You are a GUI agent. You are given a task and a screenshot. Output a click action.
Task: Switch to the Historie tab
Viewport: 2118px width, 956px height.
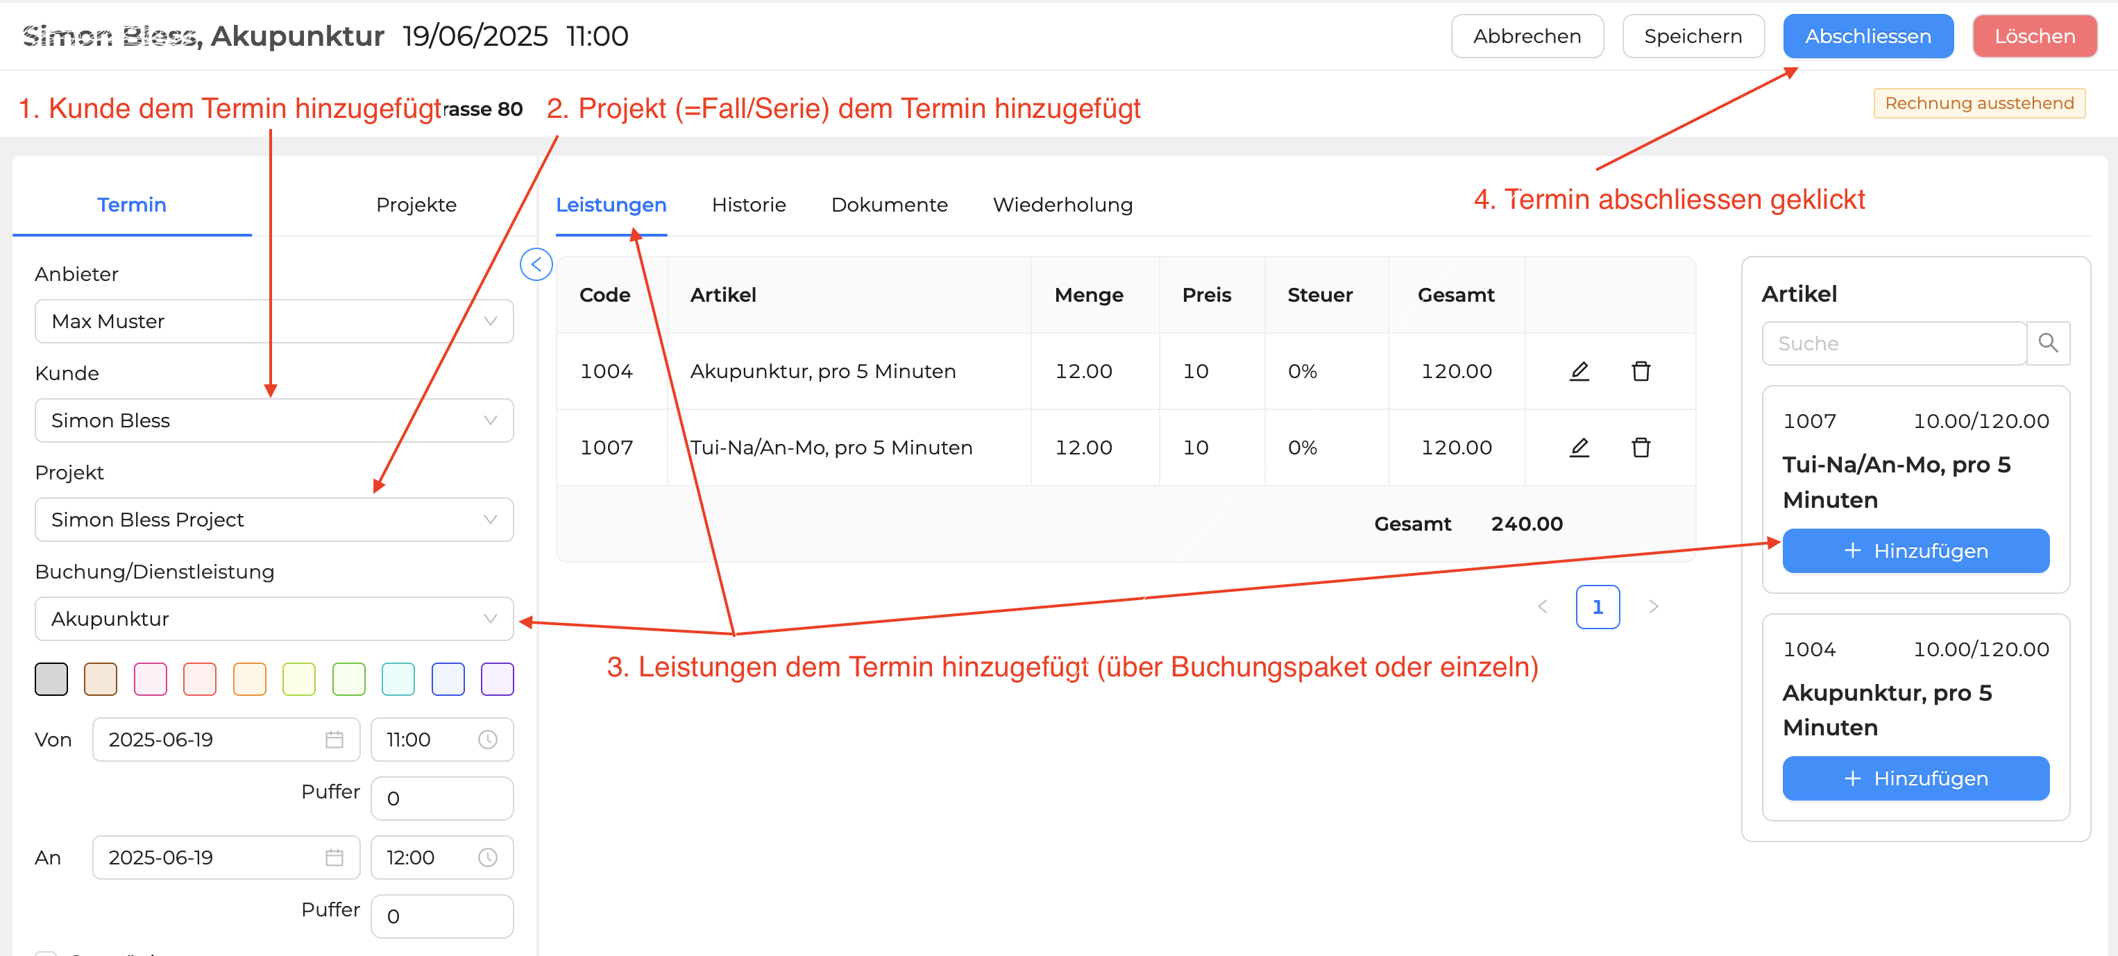tap(748, 205)
